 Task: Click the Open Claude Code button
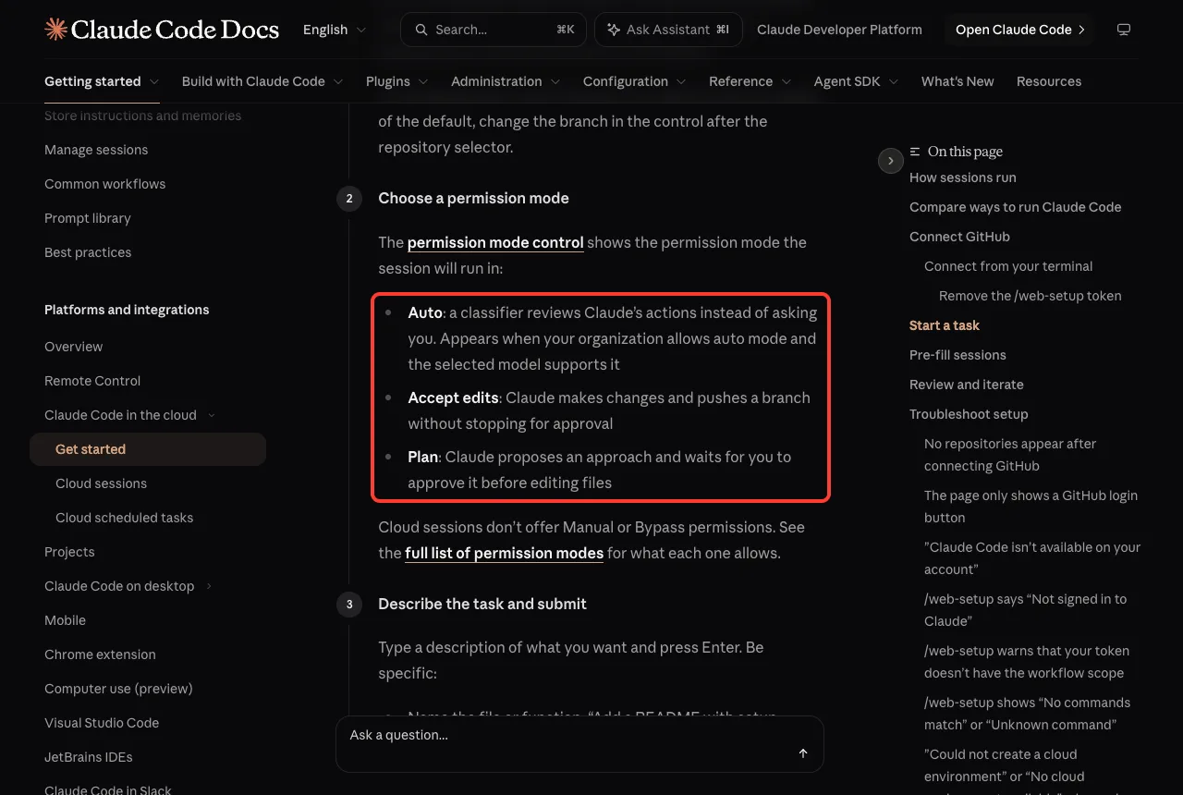tap(1020, 30)
